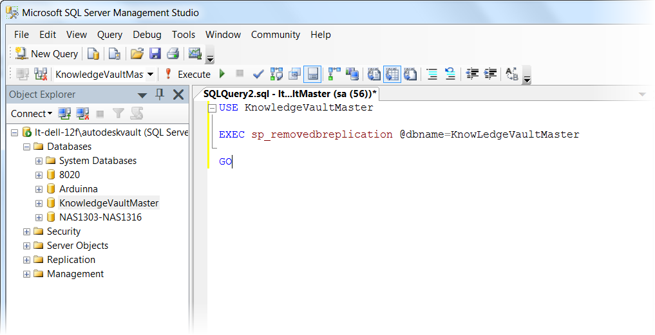Expand the KnowledgeVaultMaster database node
655x335 pixels.
[x=39, y=204]
